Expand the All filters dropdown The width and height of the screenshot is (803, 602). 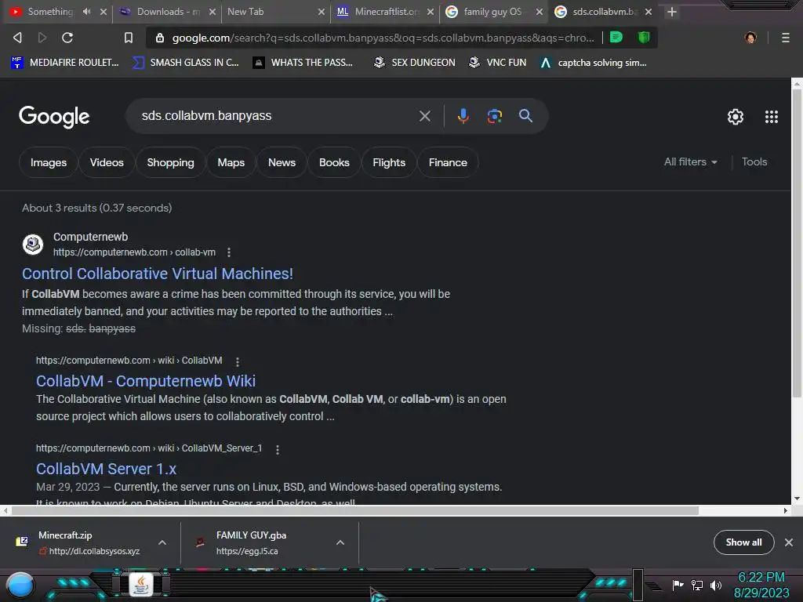(690, 161)
